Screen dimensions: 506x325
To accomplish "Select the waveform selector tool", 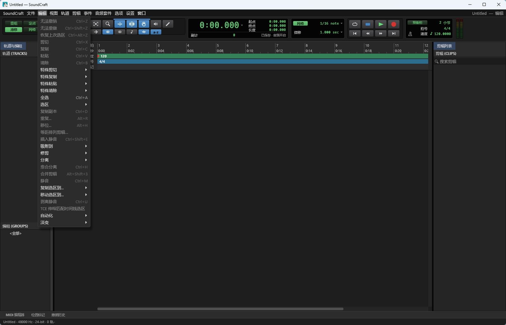I will (x=132, y=24).
